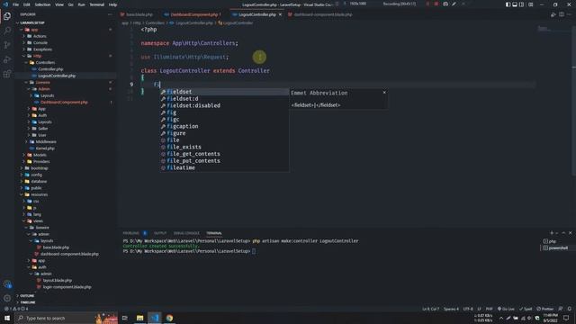Image resolution: width=576 pixels, height=324 pixels.
Task: Open the Search view in activity bar
Action: tap(7, 31)
